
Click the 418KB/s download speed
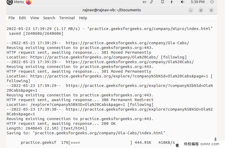click(167, 142)
